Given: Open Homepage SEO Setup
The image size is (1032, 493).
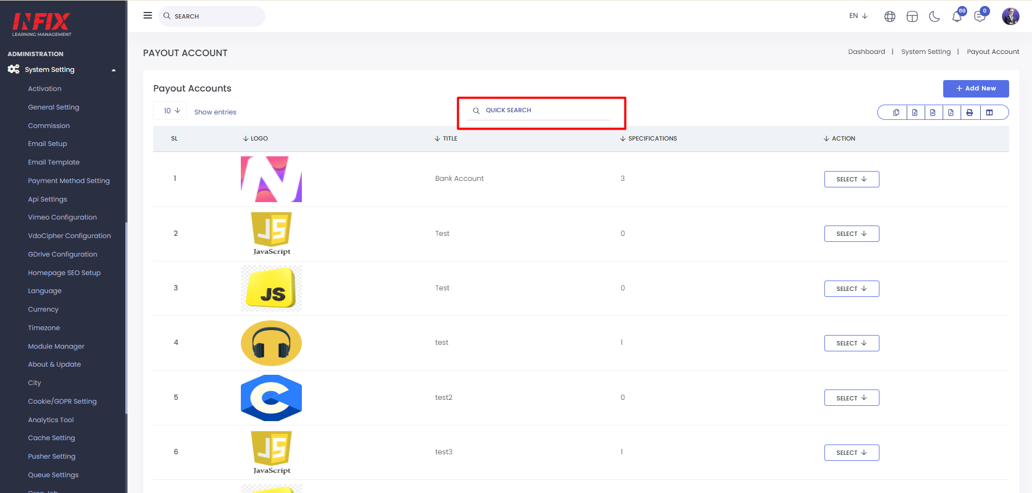Looking at the screenshot, I should click(64, 273).
